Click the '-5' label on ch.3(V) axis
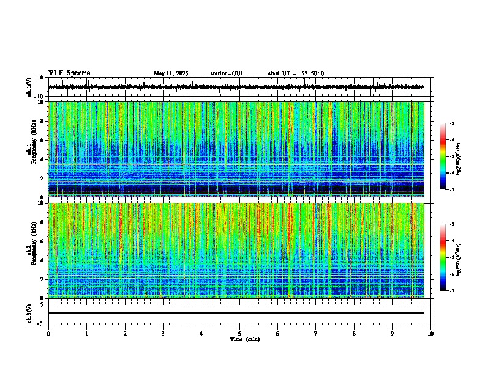 (x=42, y=323)
